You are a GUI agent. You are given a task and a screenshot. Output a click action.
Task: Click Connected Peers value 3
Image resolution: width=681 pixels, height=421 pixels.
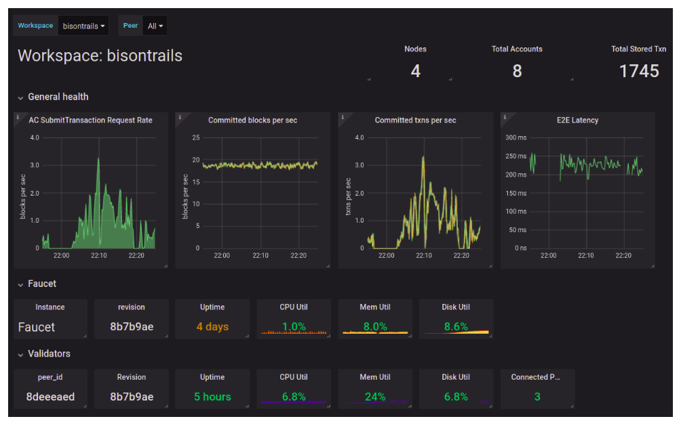click(x=537, y=397)
